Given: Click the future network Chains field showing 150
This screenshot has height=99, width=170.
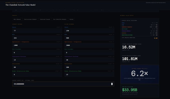Looking at the screenshot, I should click(89, 31).
